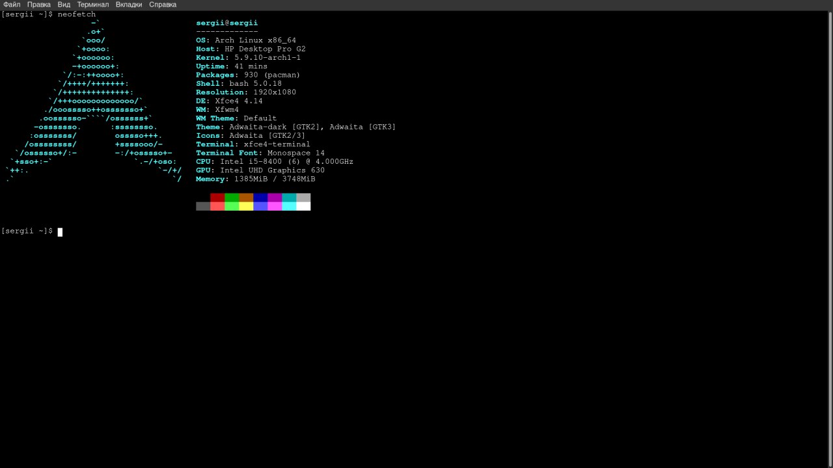Click the Arch Linux ASCII art logo
This screenshot has width=833, height=468.
(94, 101)
